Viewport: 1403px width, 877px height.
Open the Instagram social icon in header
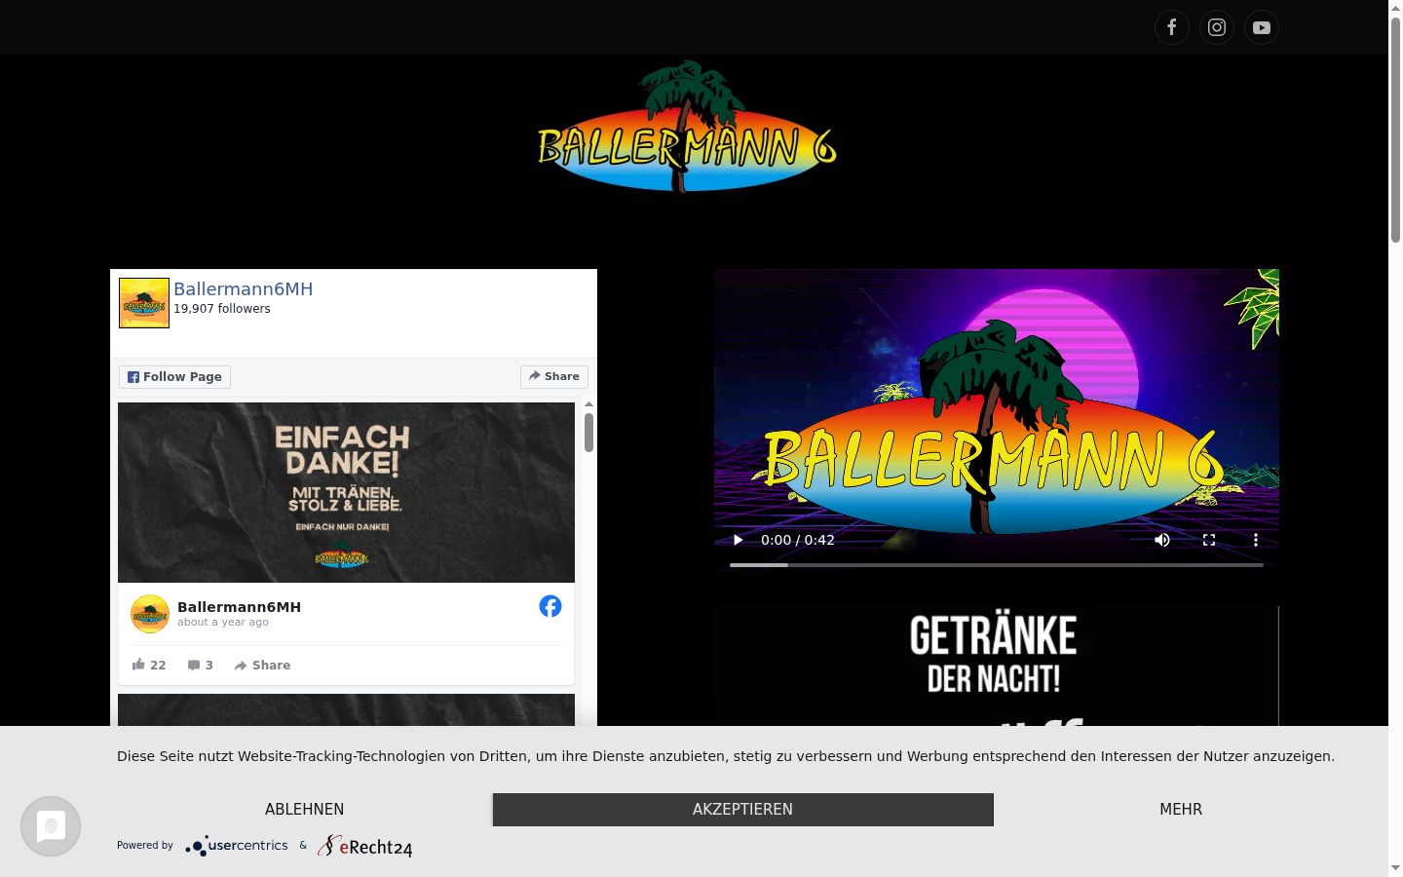(1217, 27)
